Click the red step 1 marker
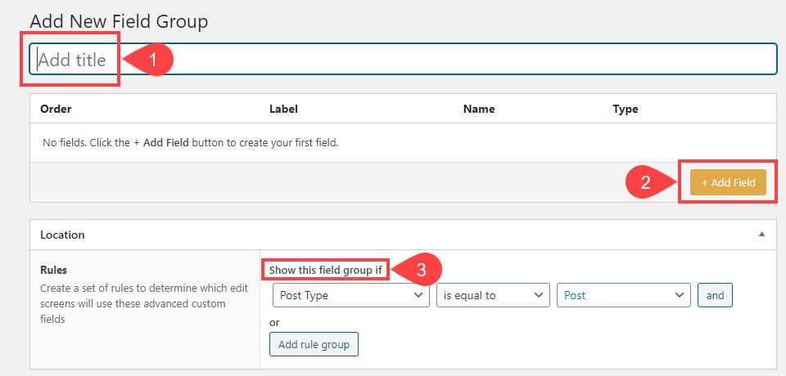This screenshot has height=376, width=786. click(150, 60)
